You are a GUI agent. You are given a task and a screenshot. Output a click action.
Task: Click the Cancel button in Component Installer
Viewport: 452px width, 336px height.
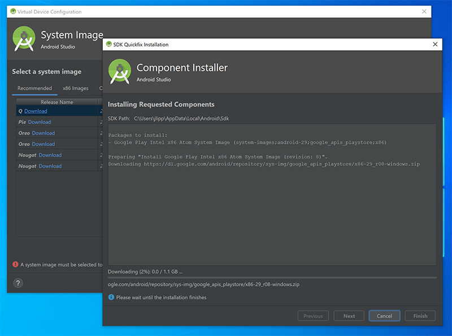pos(384,316)
